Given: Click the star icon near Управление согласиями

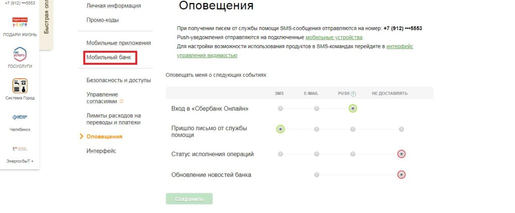Looking at the screenshot, I should 121,101.
